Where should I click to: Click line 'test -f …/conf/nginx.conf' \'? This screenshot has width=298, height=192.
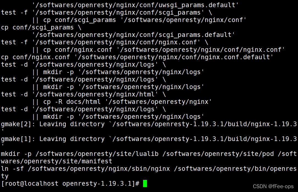pyautogui.click(x=105, y=42)
